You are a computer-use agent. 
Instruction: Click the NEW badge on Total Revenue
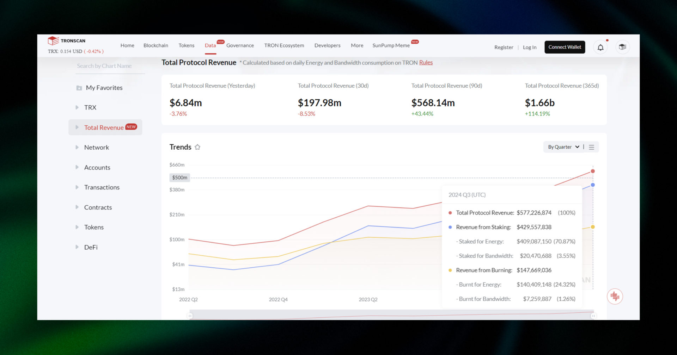[x=131, y=126]
